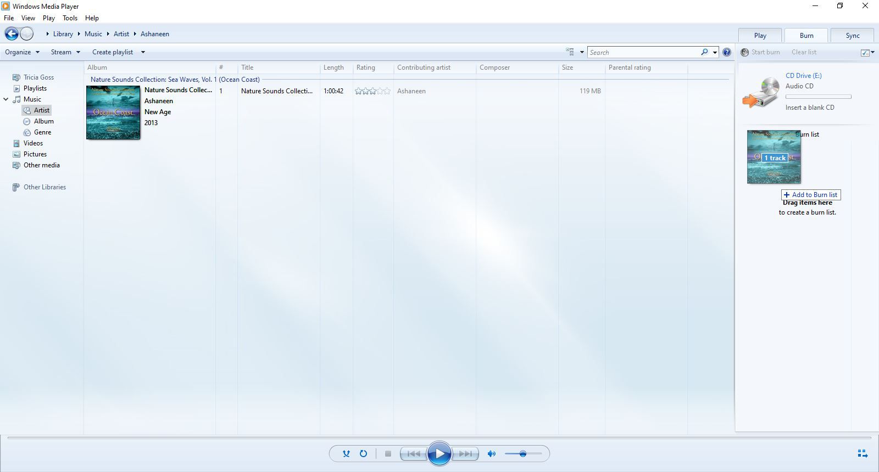This screenshot has width=879, height=472.
Task: Click Artist in the breadcrumb
Action: [x=121, y=34]
